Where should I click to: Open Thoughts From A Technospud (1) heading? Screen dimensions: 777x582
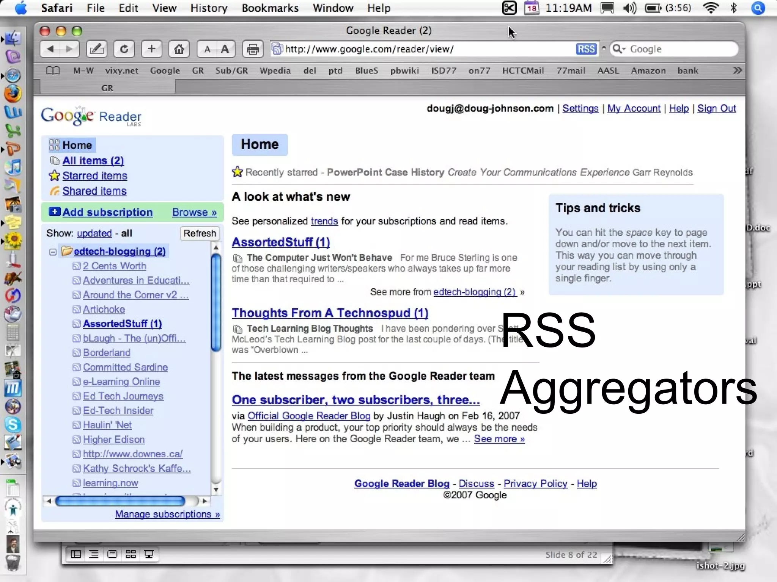pos(330,313)
